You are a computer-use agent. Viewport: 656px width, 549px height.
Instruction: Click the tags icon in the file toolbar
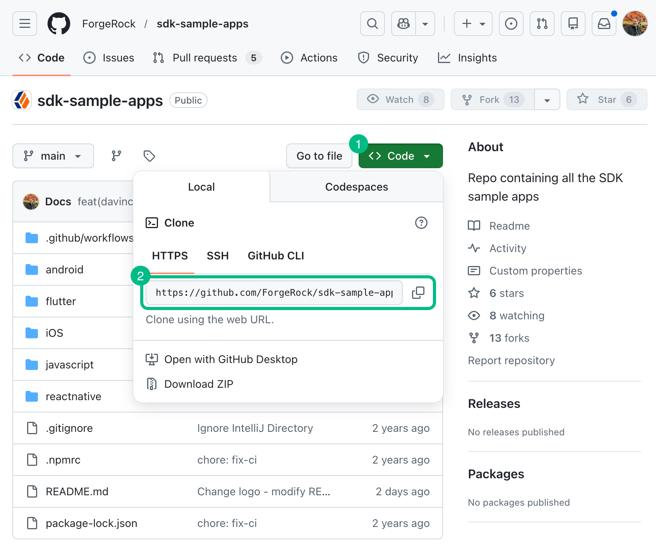click(149, 156)
